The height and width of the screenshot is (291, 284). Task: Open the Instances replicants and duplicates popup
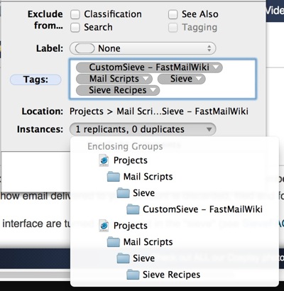pyautogui.click(x=143, y=129)
